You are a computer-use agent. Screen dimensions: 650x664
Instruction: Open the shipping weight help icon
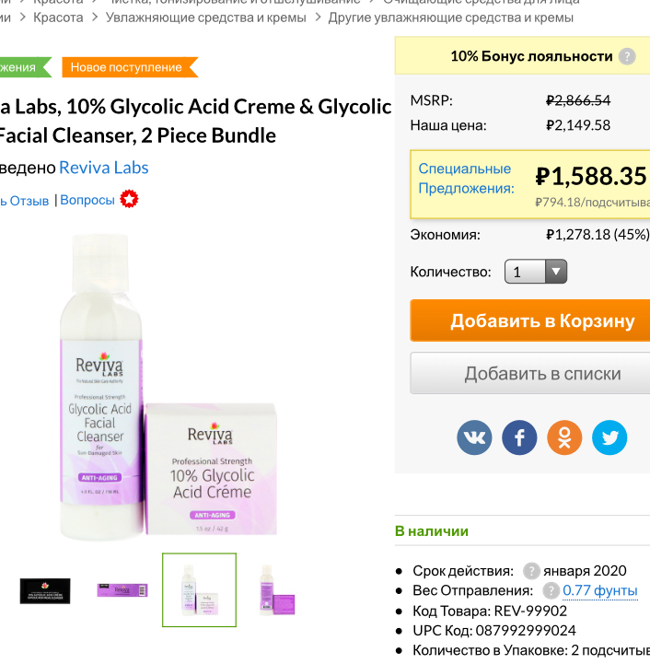pyautogui.click(x=551, y=590)
